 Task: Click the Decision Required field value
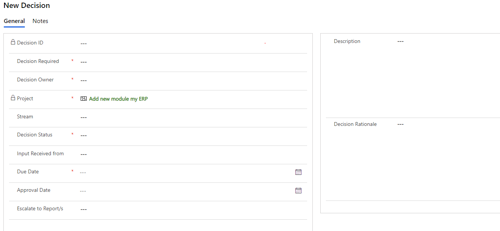(83, 61)
